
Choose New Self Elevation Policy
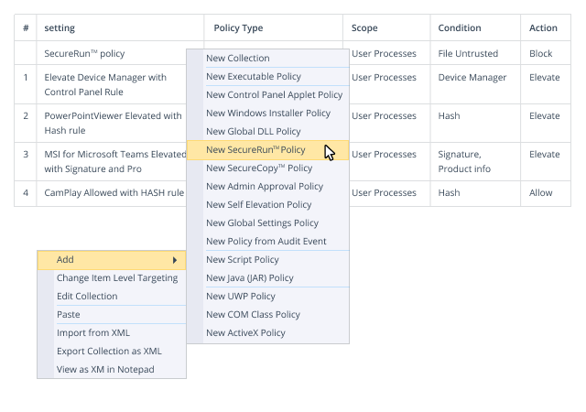pos(259,205)
